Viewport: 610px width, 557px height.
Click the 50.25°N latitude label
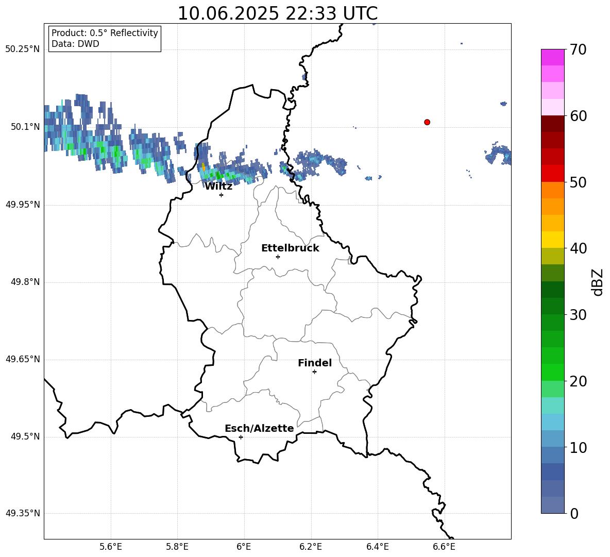click(23, 49)
